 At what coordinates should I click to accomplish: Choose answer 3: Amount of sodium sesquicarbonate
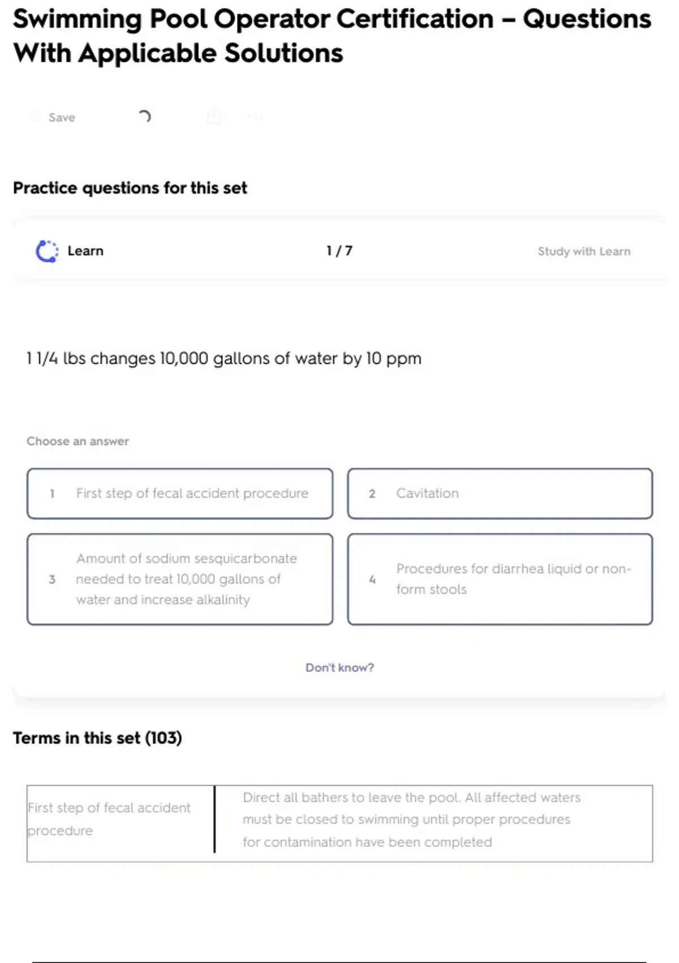180,579
